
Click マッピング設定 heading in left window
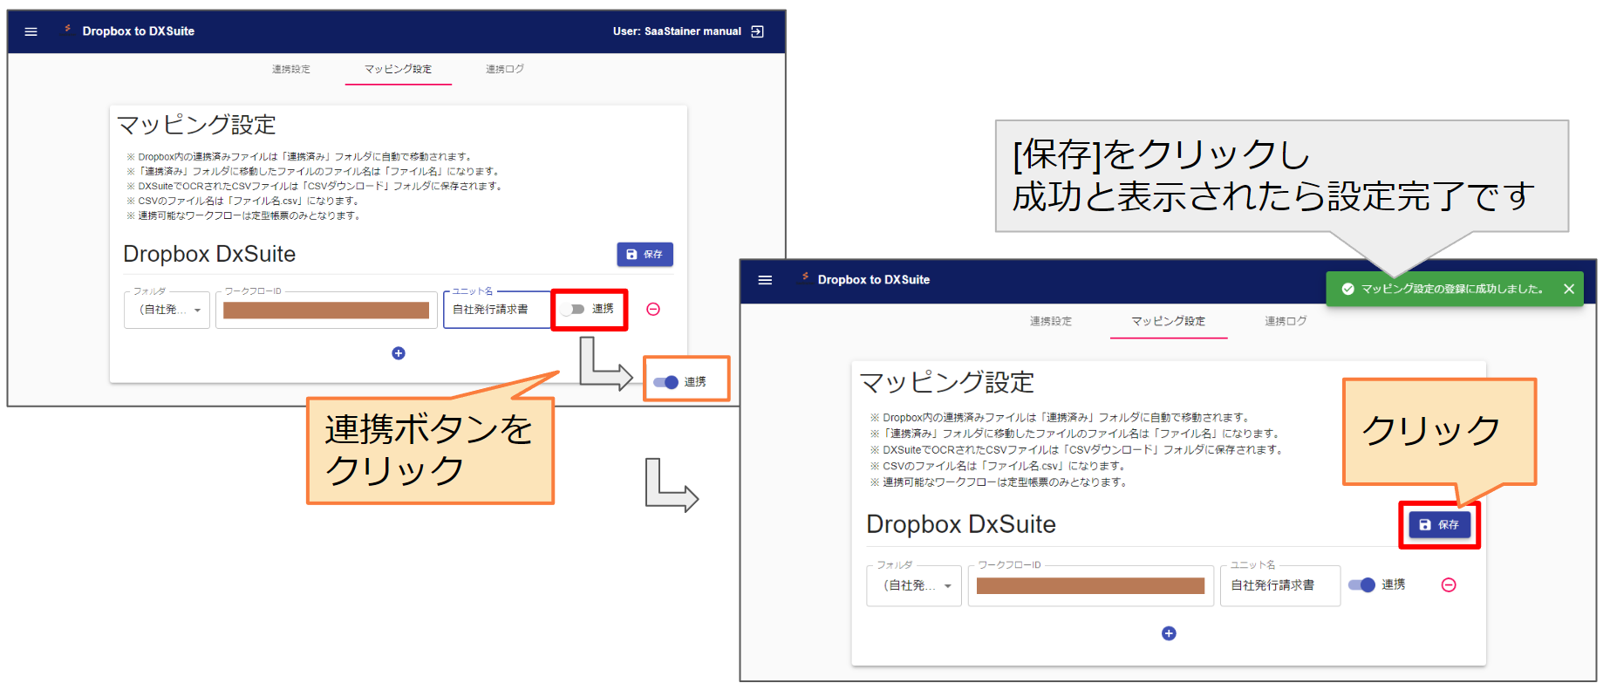(x=196, y=125)
